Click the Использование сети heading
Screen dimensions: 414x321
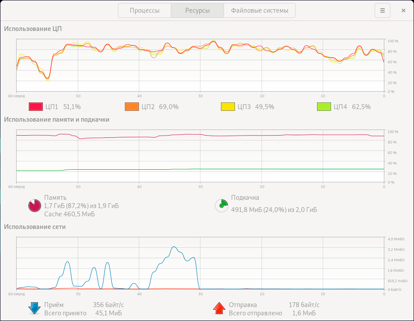tap(35, 227)
